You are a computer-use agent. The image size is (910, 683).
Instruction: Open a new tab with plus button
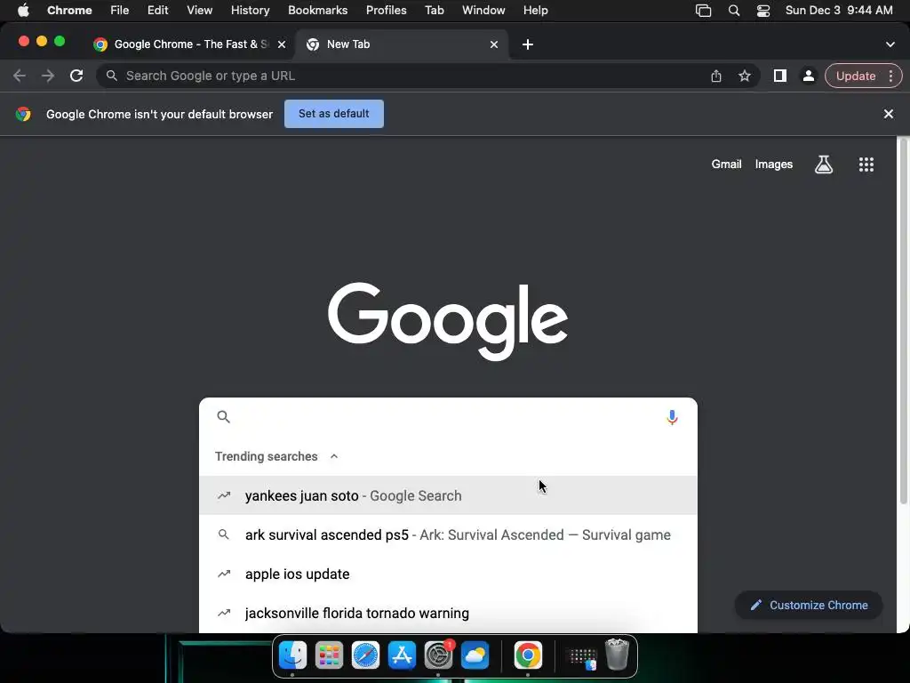coord(528,44)
